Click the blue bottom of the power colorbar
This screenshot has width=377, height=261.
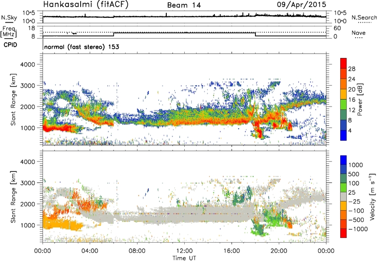[344, 135]
